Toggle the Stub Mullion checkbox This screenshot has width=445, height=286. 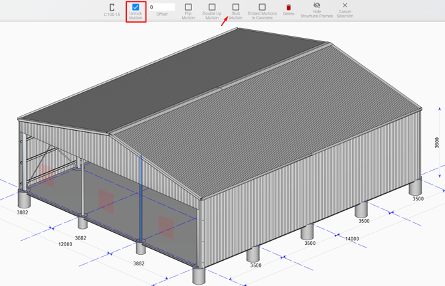[x=236, y=7]
